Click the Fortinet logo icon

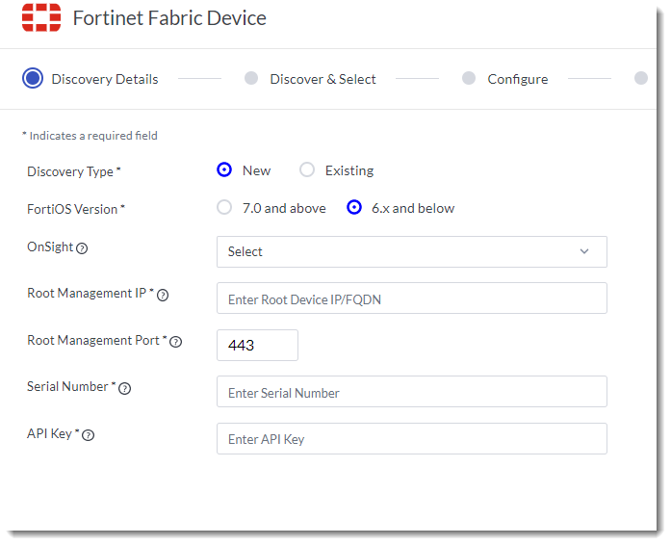coord(41,17)
